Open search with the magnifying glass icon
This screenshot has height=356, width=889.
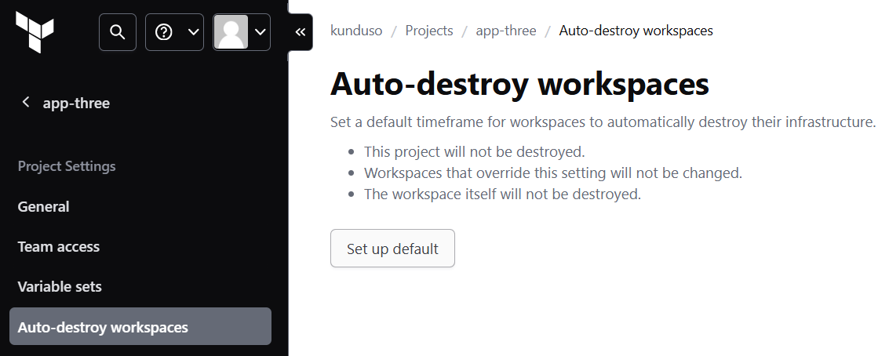[x=118, y=32]
